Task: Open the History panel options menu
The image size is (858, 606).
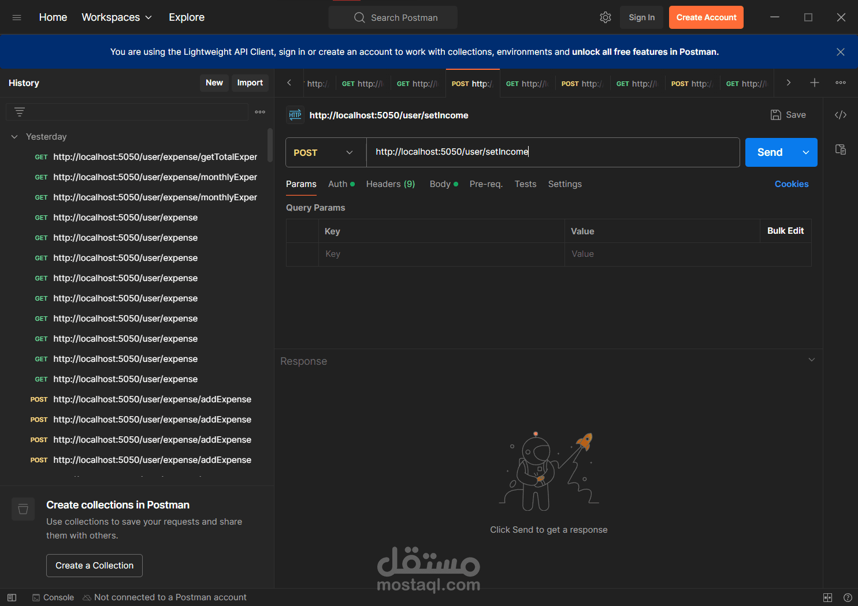Action: pyautogui.click(x=260, y=112)
